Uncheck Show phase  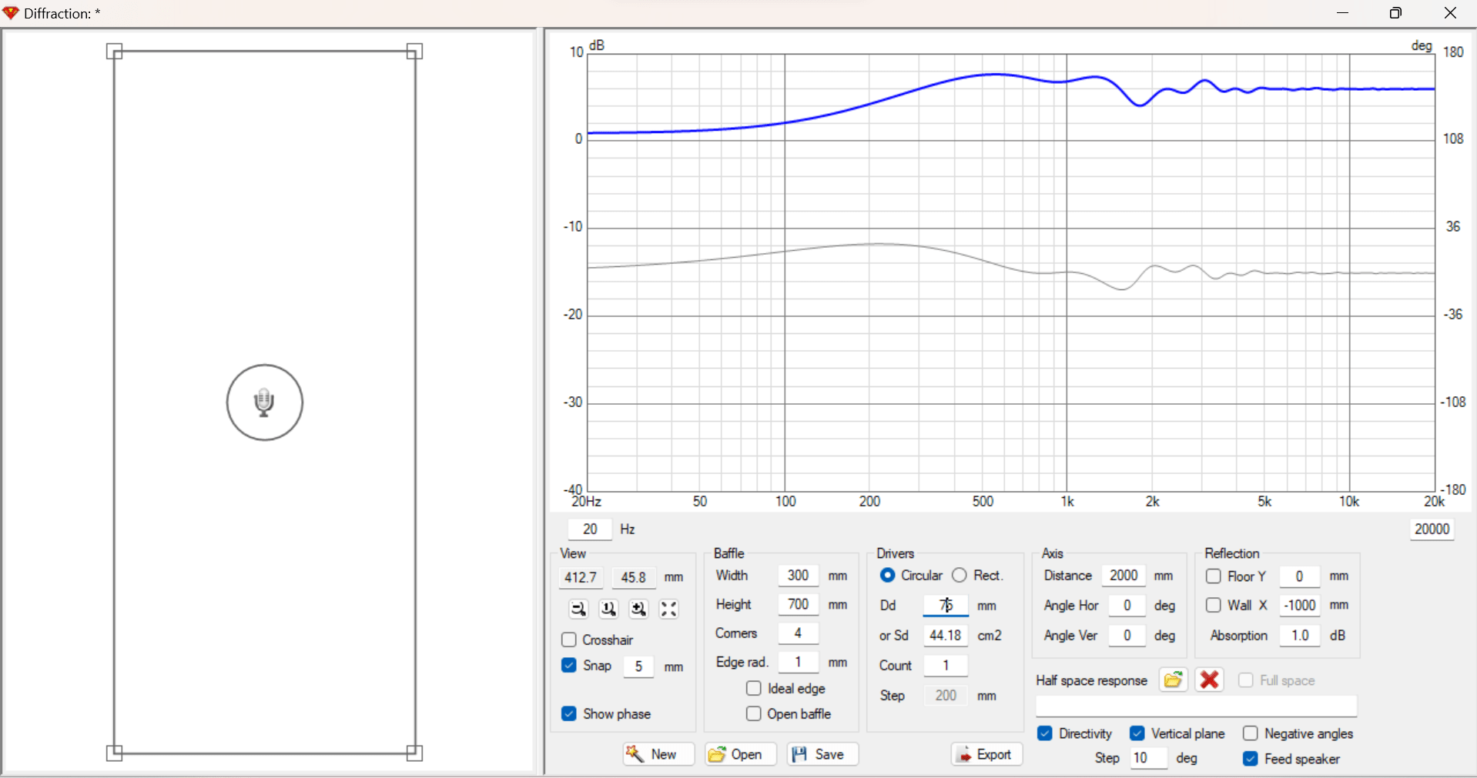(569, 714)
